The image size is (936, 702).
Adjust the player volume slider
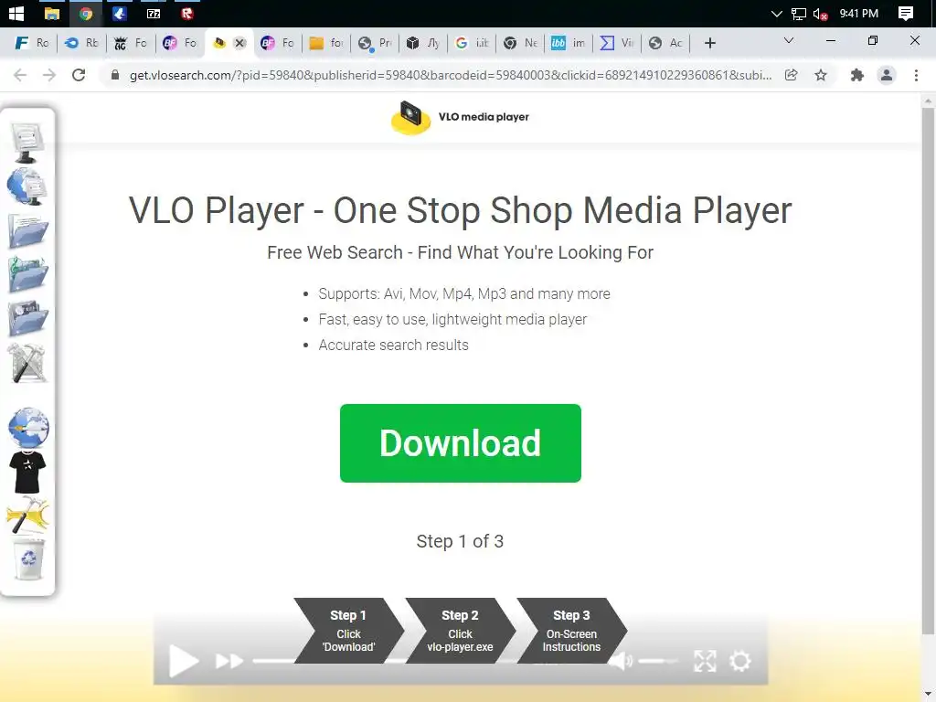pos(658,661)
